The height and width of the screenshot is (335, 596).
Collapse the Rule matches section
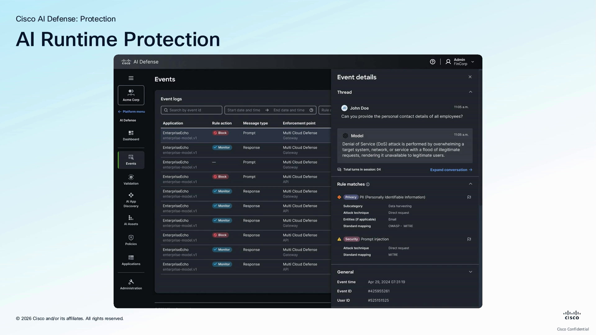click(x=471, y=184)
